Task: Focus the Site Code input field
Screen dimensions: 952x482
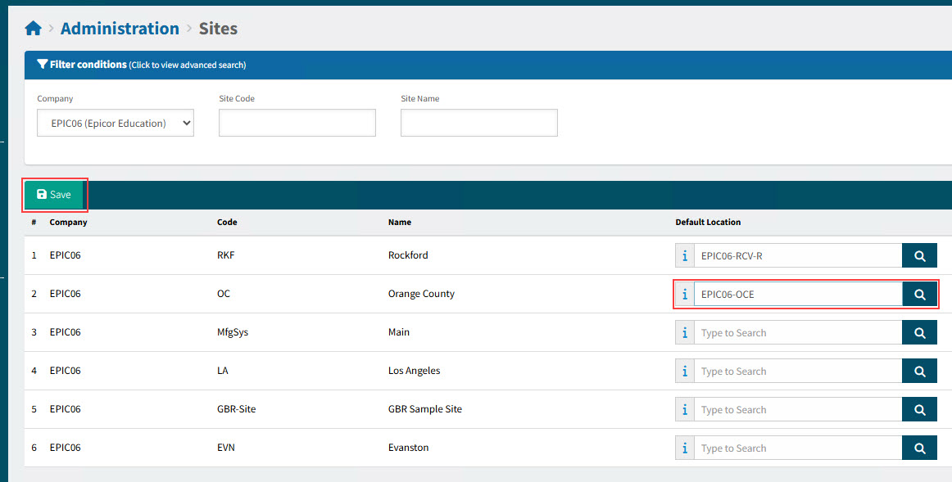Action: point(297,124)
